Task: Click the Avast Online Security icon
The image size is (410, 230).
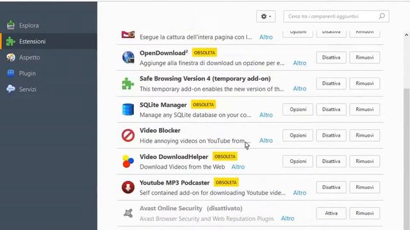Action: (x=128, y=213)
